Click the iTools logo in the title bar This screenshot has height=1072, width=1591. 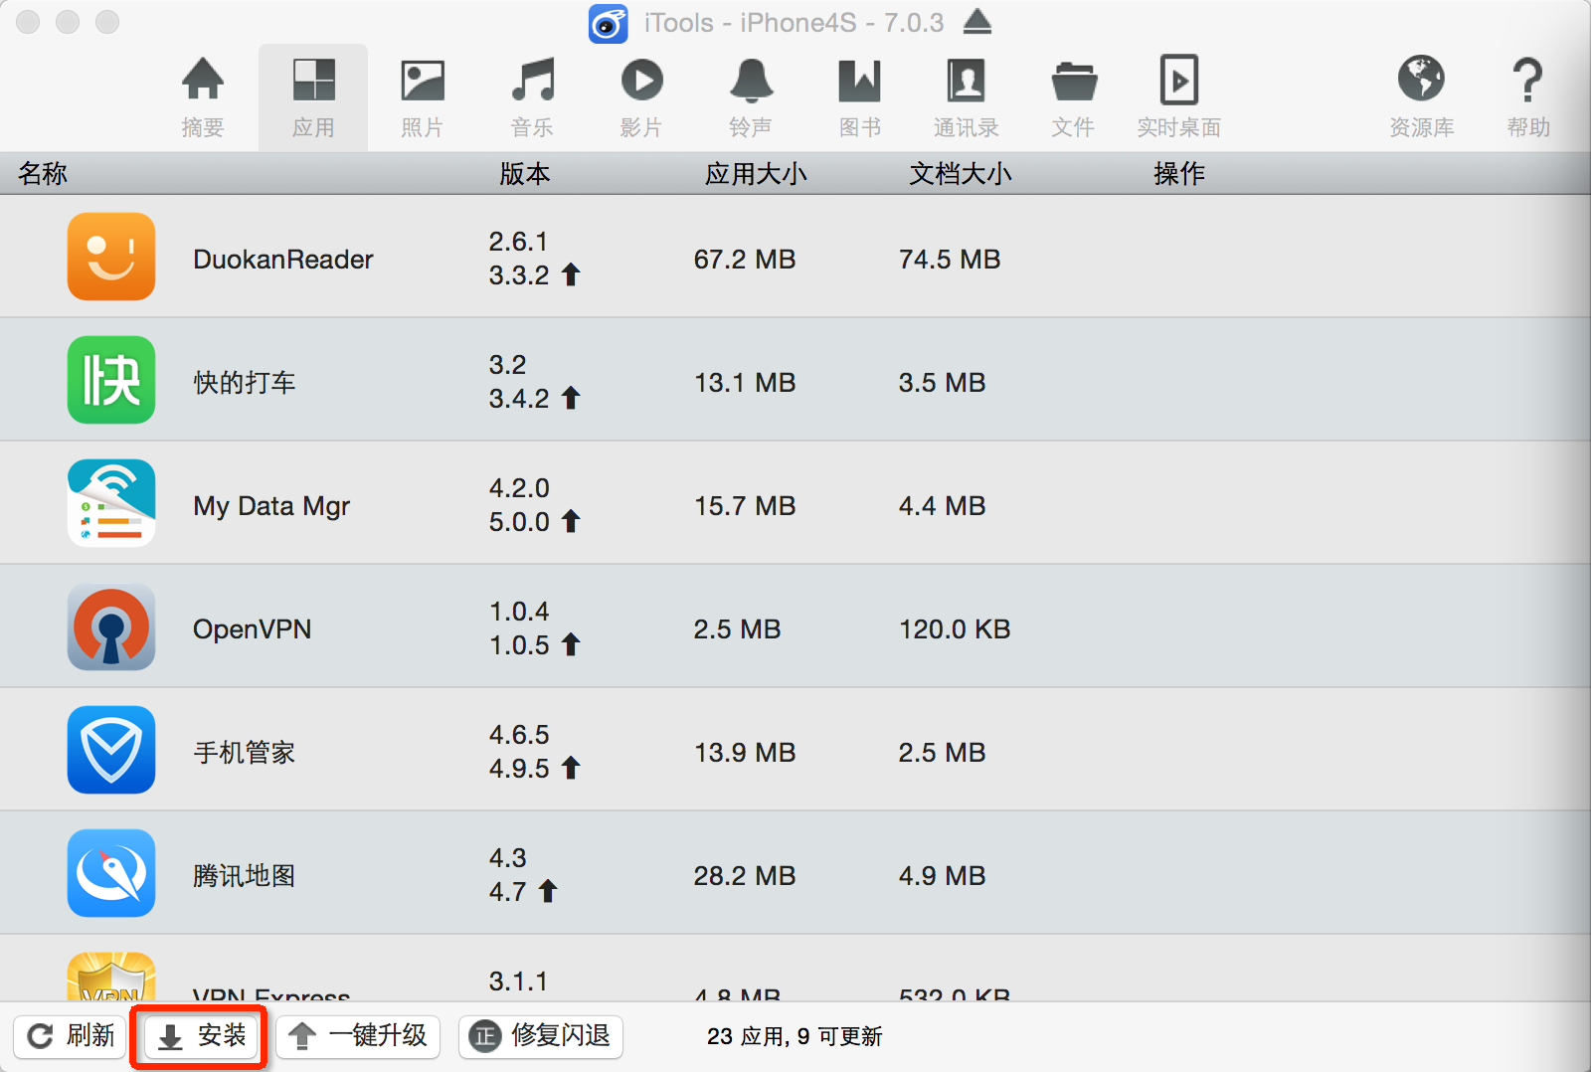[608, 23]
